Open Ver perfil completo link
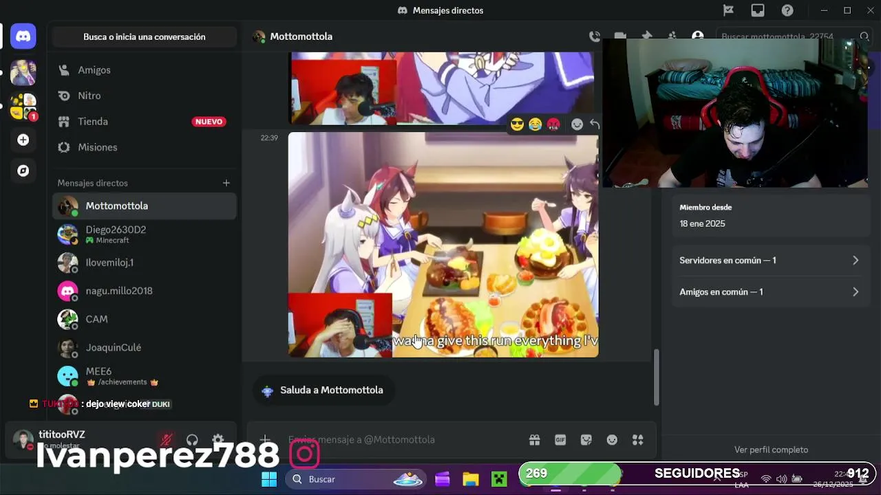This screenshot has width=881, height=495. coord(771,450)
